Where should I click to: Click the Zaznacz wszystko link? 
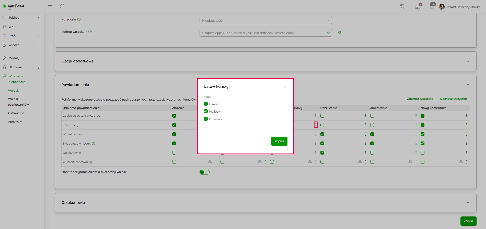(x=420, y=99)
